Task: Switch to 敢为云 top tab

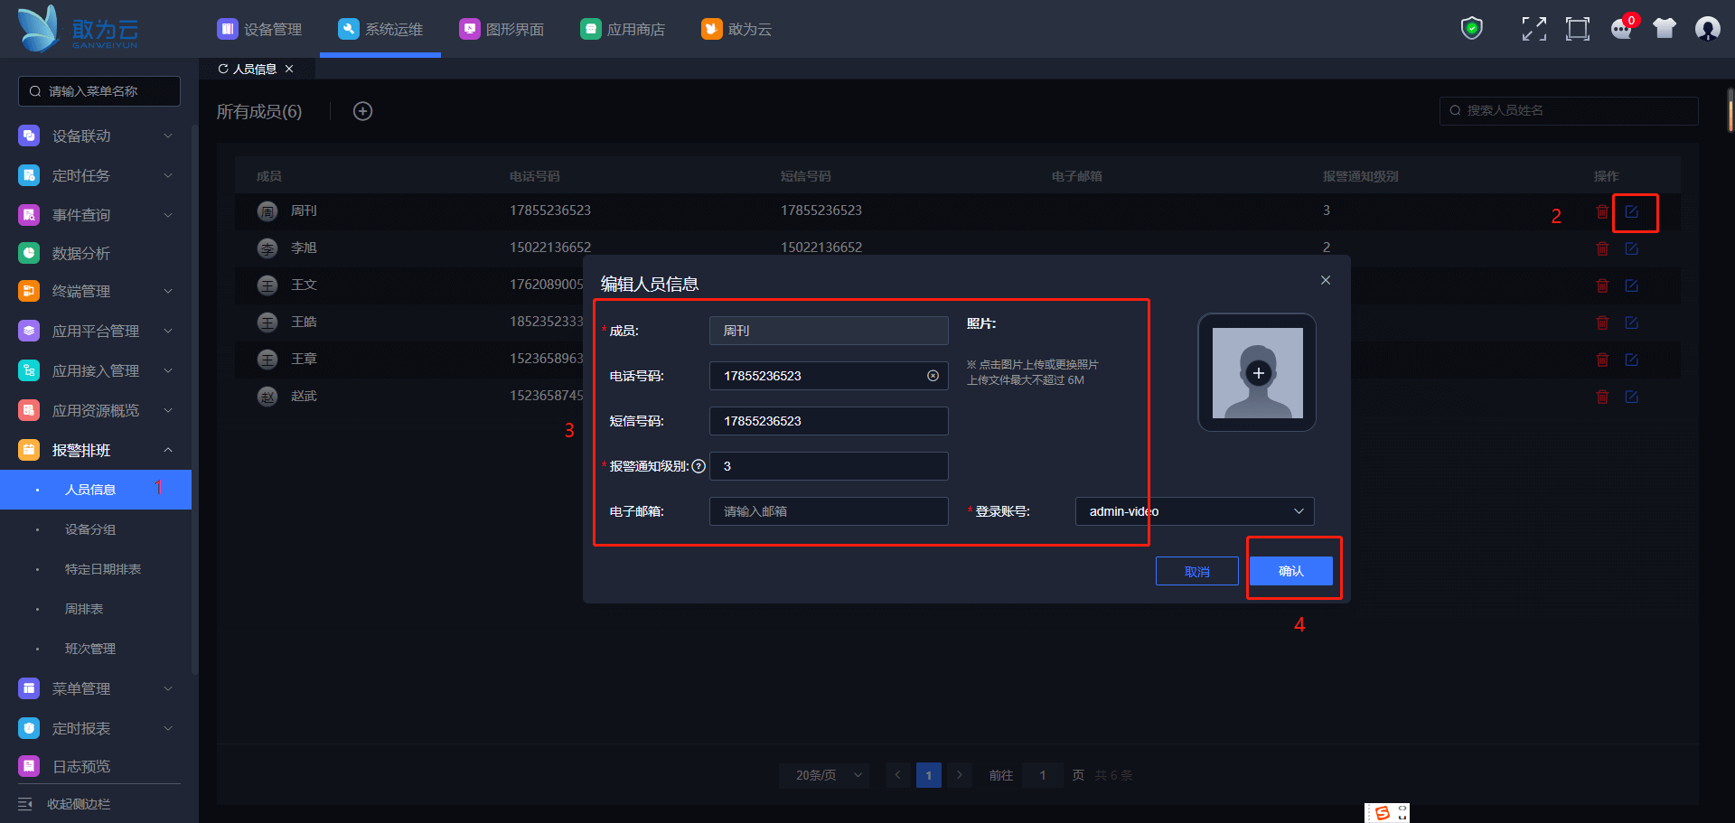Action: click(x=736, y=29)
